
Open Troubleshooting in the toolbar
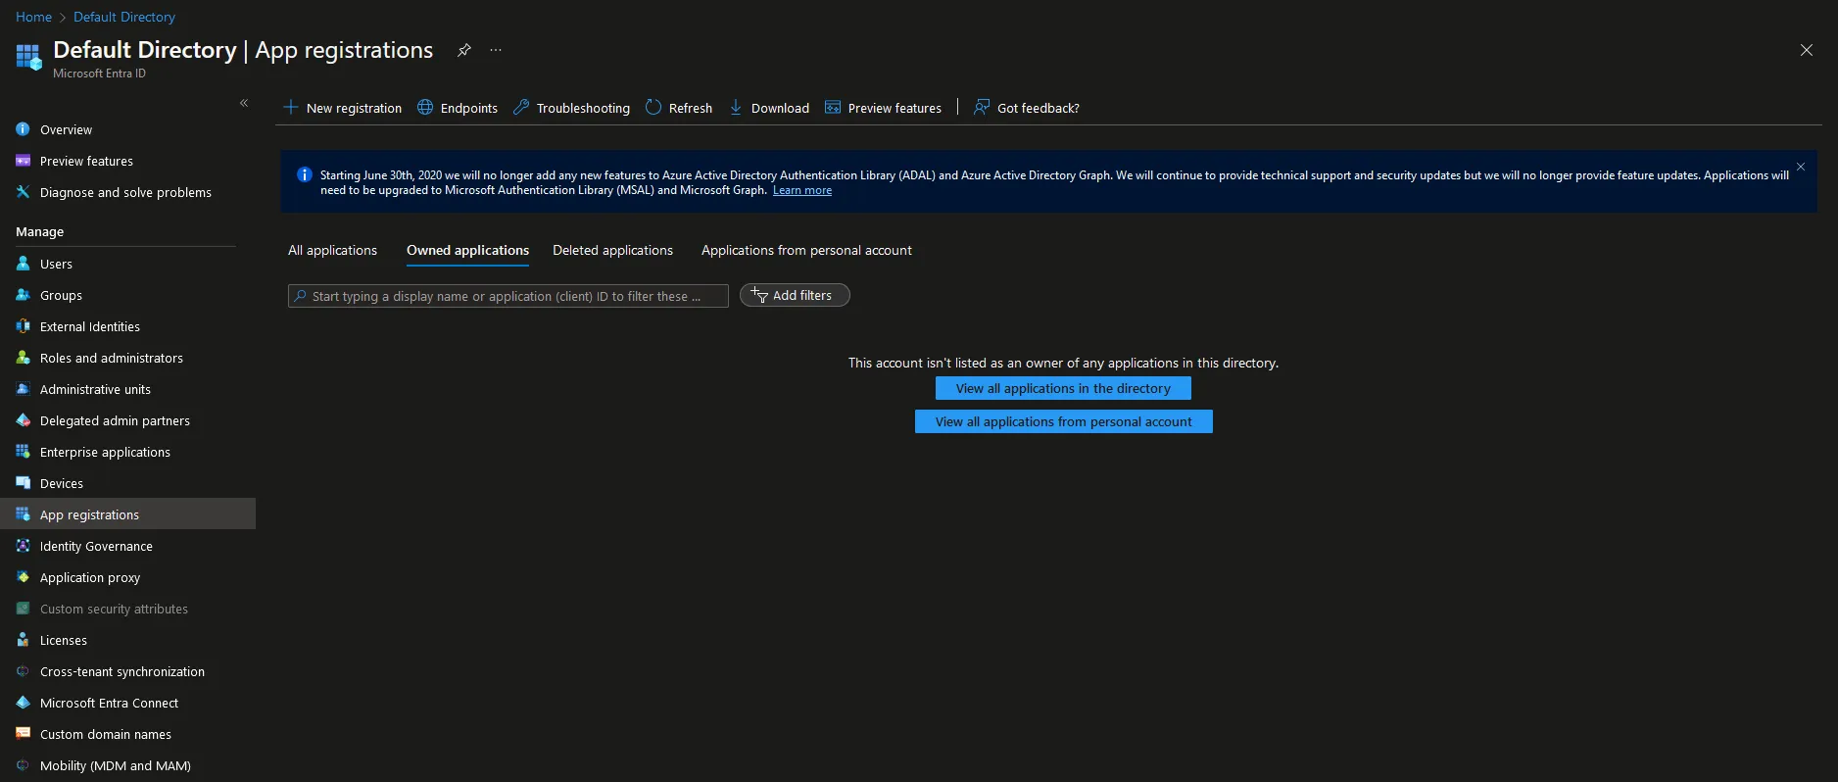pos(572,108)
